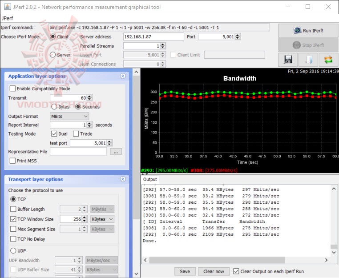This screenshot has width=339, height=278.
Task: Select the Bytes radio button
Action: [x=54, y=107]
